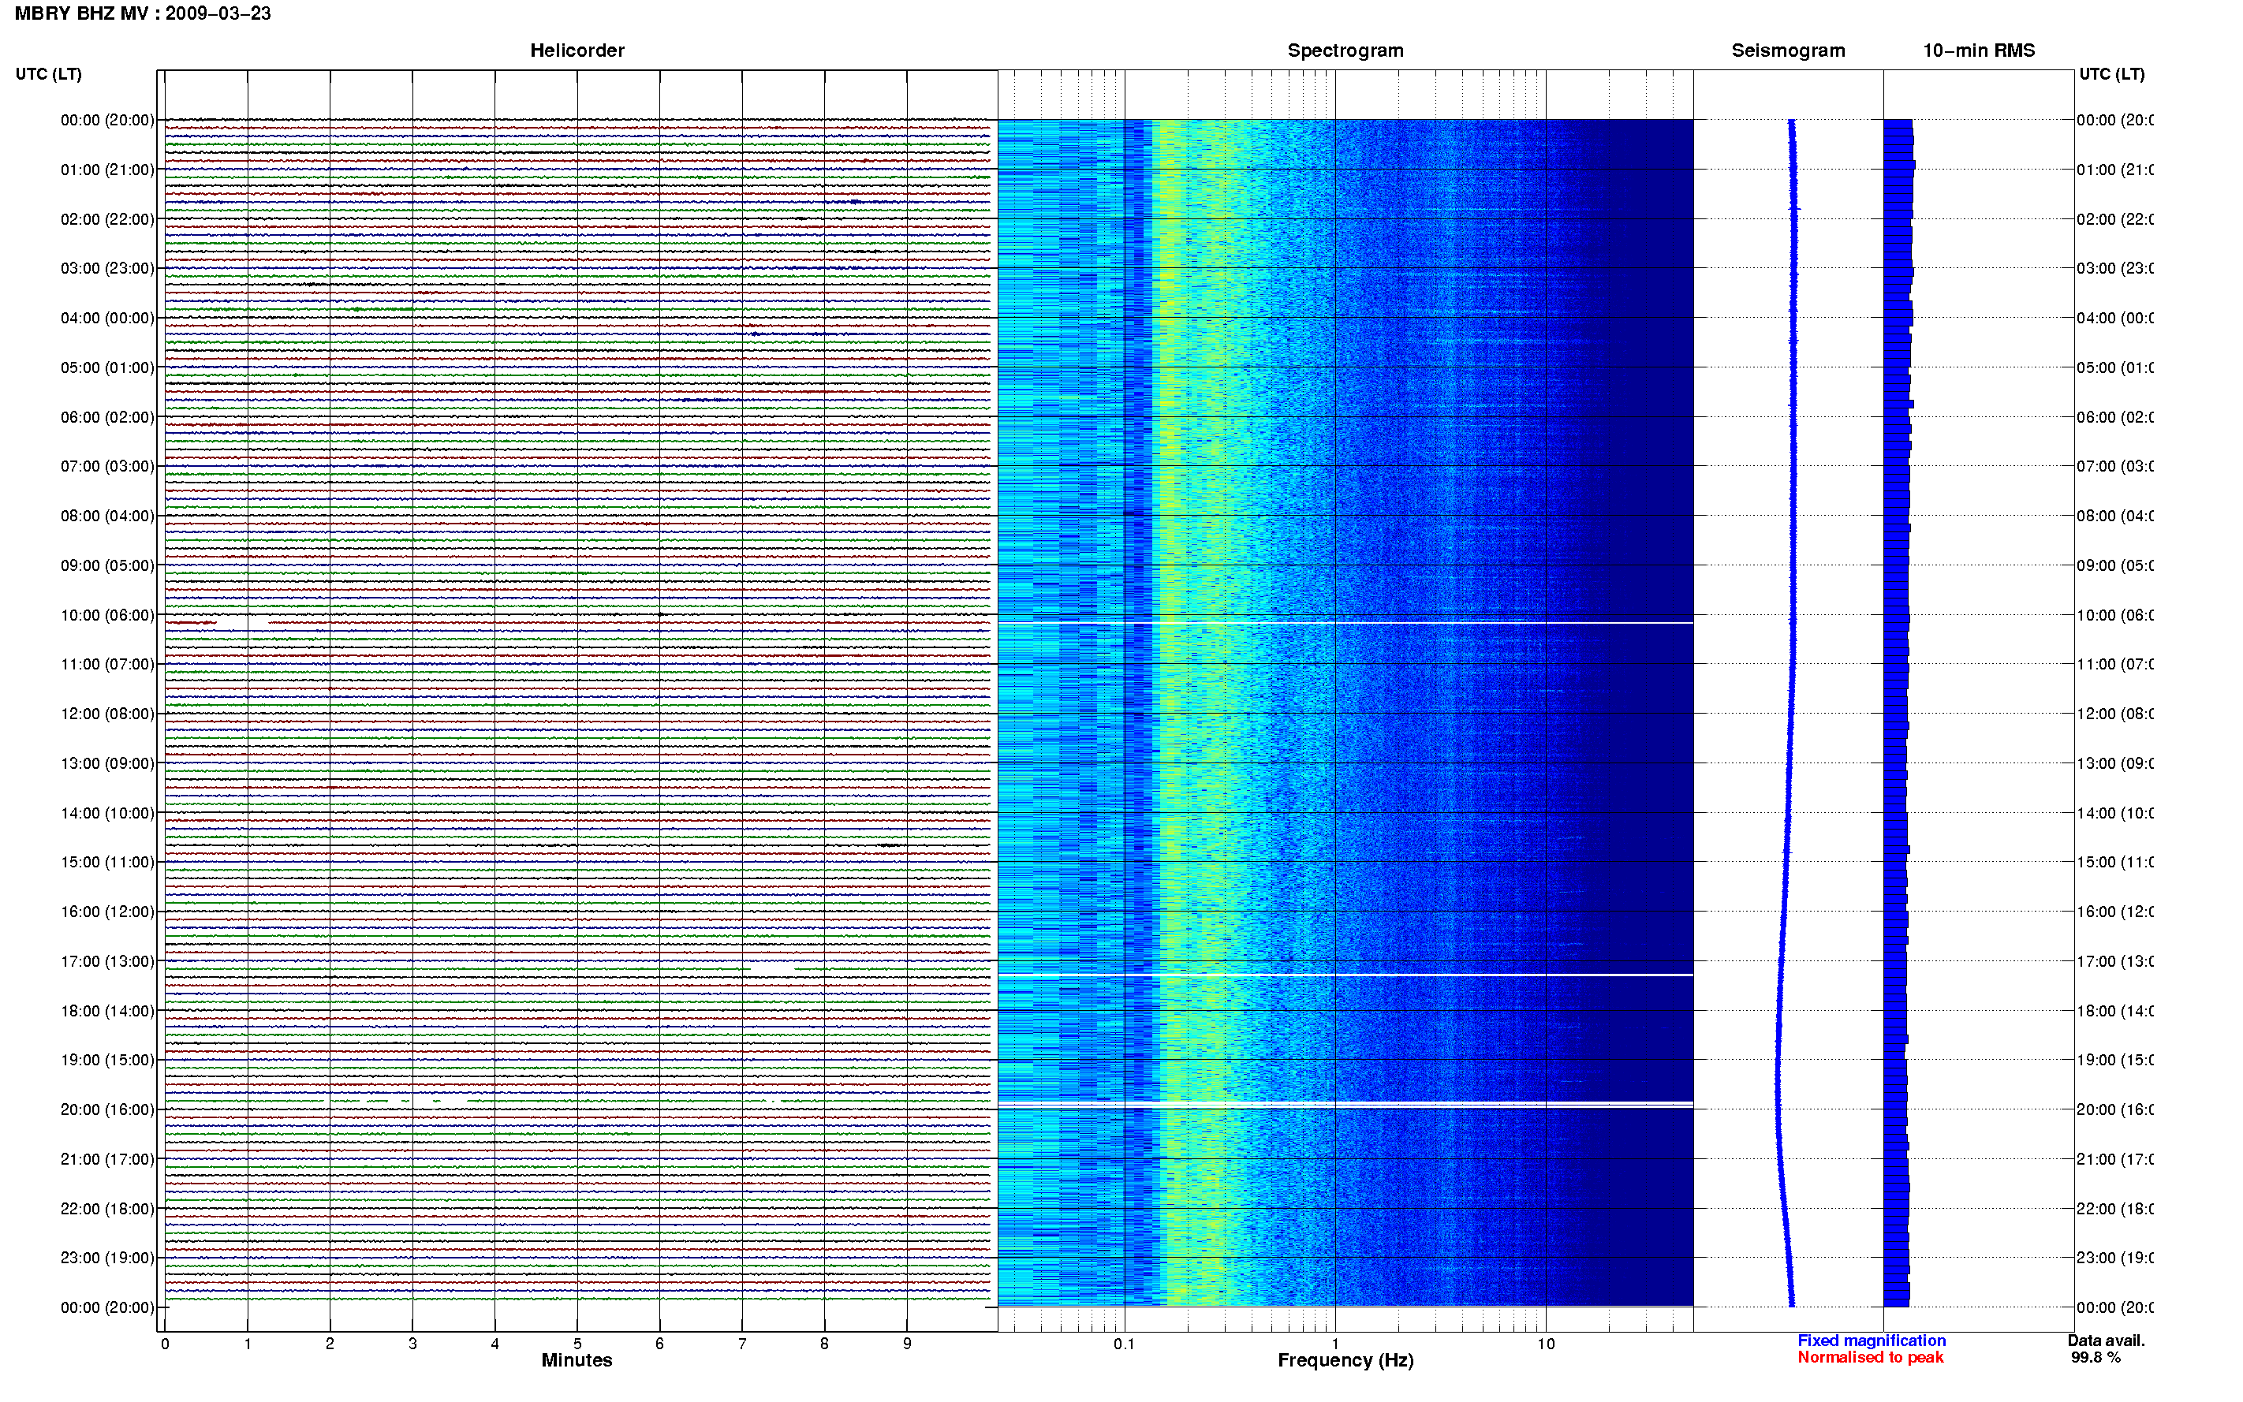Click the left "15:00 (11:00)" time label
This screenshot has height=1402, width=2243.
107,863
